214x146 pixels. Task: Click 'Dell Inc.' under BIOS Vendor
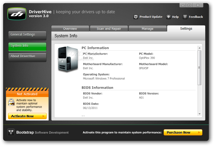(x=88, y=98)
